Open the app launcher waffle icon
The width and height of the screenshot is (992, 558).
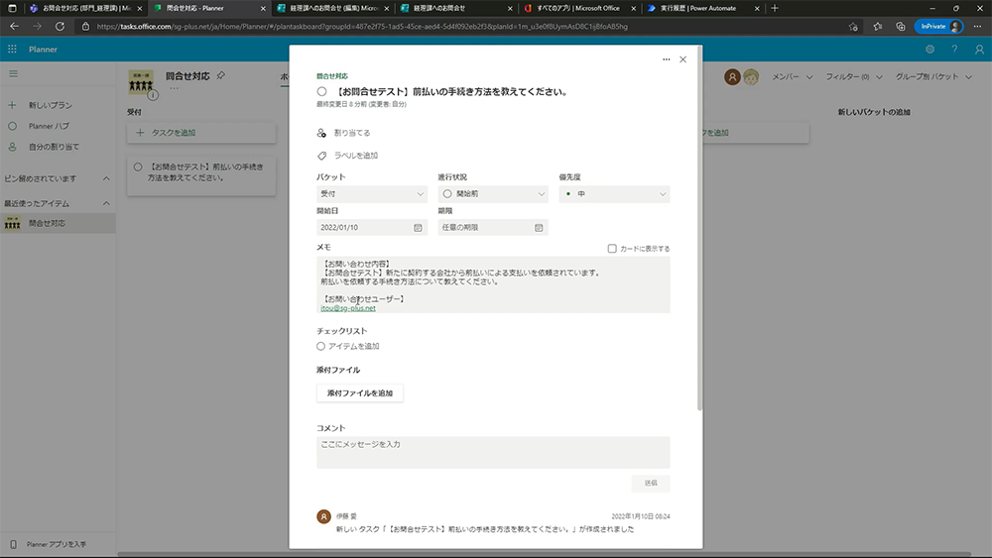pyautogui.click(x=12, y=49)
